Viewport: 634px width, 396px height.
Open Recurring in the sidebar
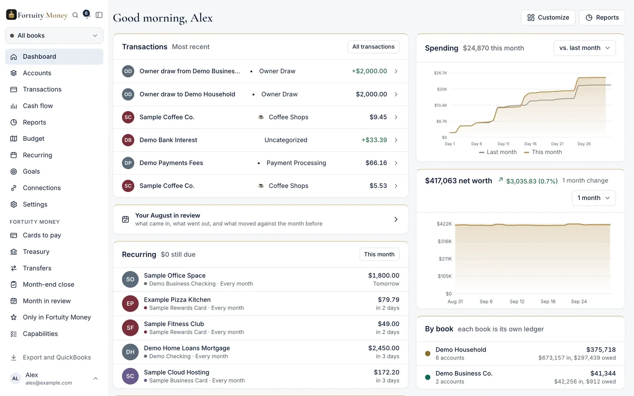tap(54, 155)
